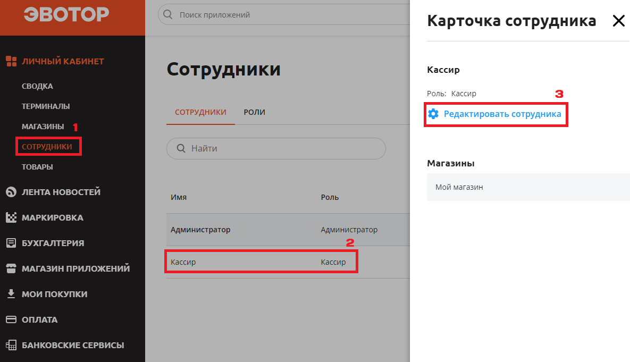Click the Оплата payment icon
Image resolution: width=630 pixels, height=362 pixels.
[10, 319]
